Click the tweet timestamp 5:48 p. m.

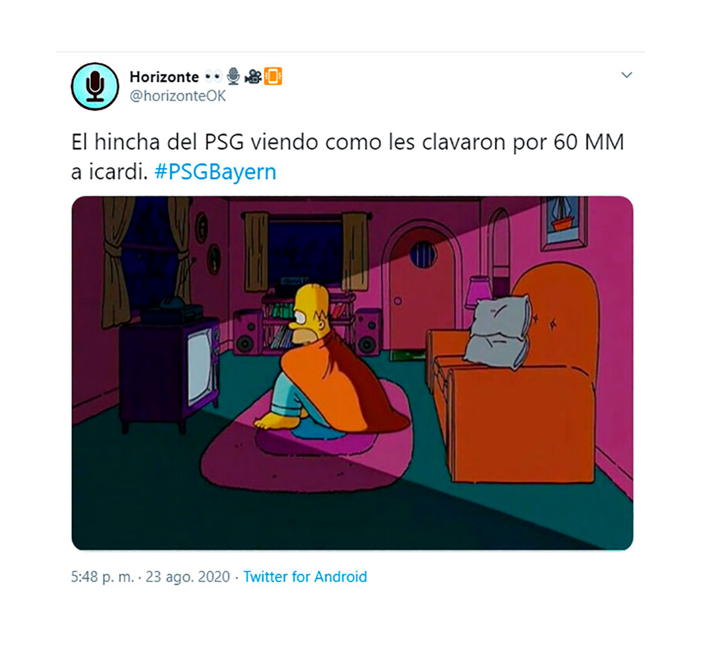tap(103, 577)
